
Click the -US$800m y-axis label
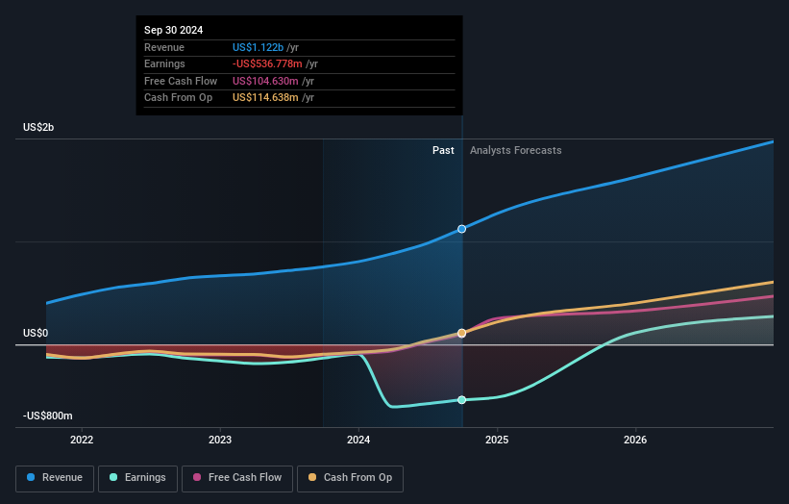(x=47, y=416)
